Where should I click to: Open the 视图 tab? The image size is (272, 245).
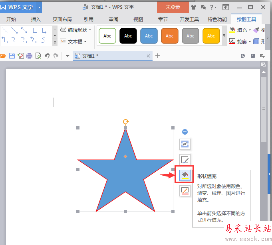click(x=138, y=19)
